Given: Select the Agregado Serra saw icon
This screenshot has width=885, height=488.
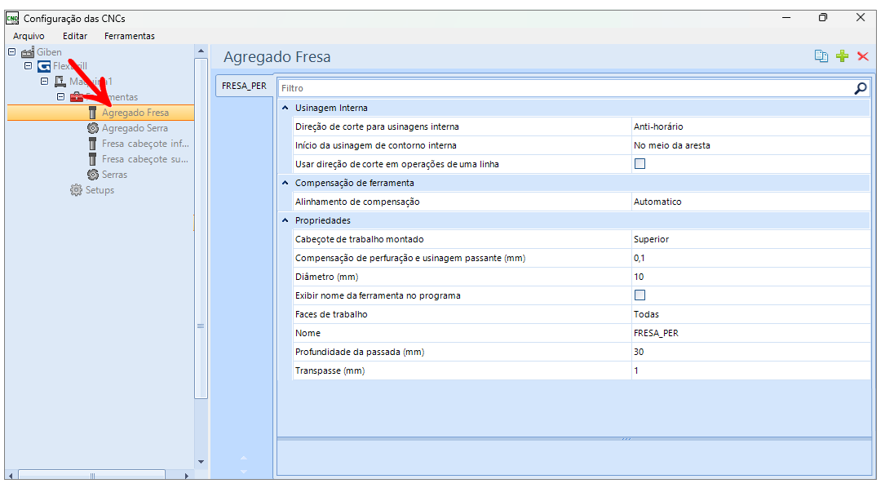Looking at the screenshot, I should click(93, 128).
